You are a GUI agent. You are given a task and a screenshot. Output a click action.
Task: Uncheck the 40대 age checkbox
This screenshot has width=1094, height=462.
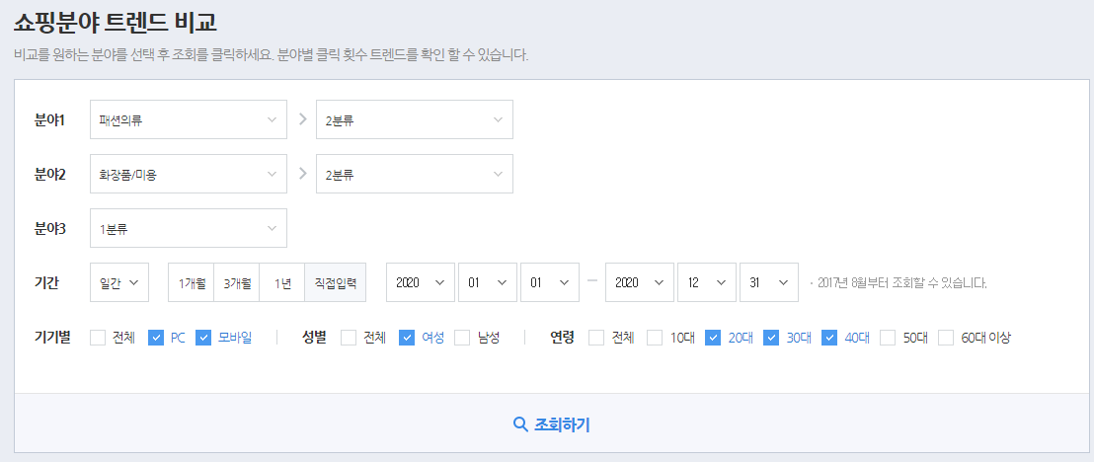[829, 338]
